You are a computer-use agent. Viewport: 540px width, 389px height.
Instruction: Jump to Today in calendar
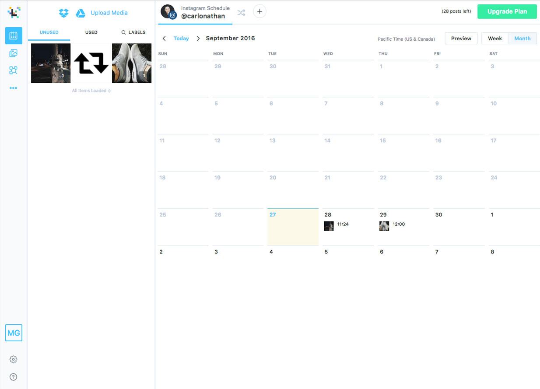click(181, 39)
